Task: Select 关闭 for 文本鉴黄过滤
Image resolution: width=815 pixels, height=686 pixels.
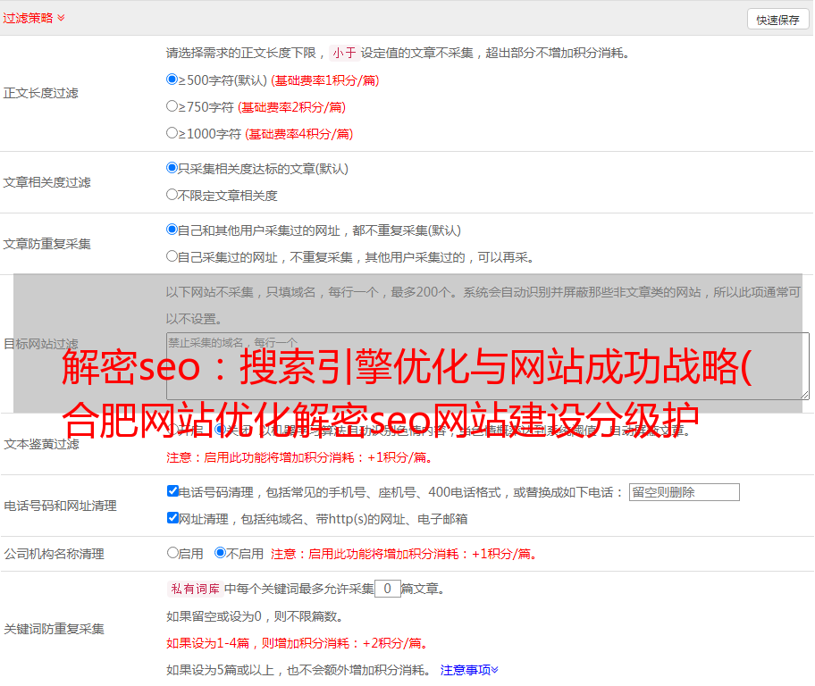Action: click(220, 430)
